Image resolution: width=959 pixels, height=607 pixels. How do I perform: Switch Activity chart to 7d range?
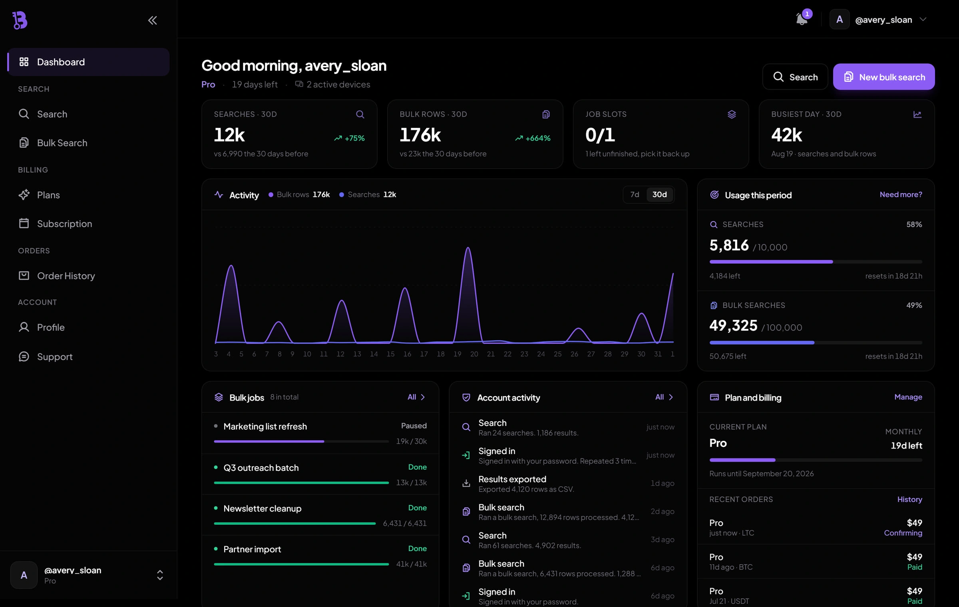(635, 194)
